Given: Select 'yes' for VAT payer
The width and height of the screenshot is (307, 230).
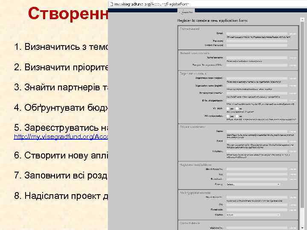Looking at the screenshot, I should point(228,108).
